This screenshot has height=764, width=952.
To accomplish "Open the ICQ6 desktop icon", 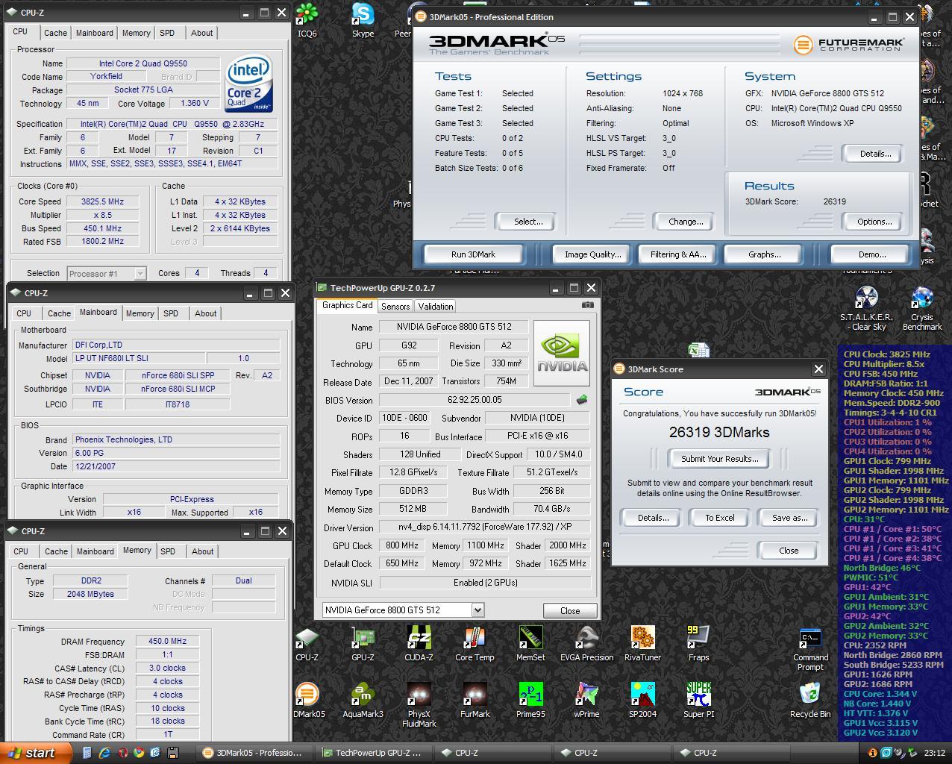I will pyautogui.click(x=307, y=20).
